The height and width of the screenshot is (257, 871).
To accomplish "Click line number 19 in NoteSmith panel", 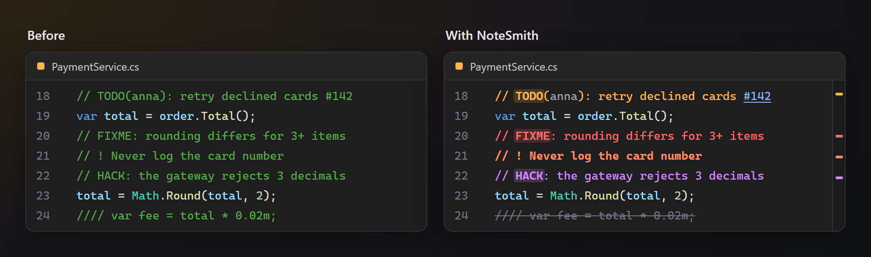I will pos(461,116).
